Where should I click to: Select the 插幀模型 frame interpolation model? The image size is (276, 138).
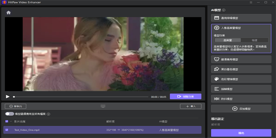coord(241,89)
